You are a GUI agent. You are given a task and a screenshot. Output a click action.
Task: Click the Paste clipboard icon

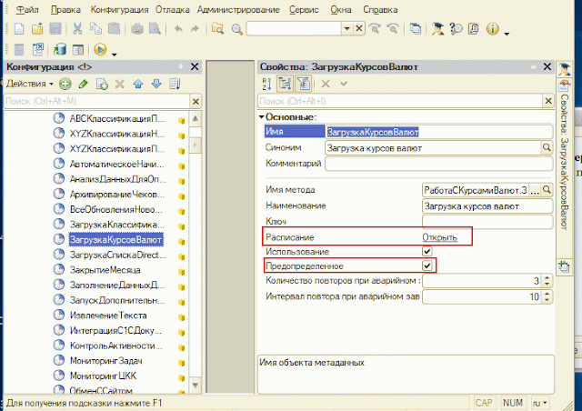click(114, 28)
